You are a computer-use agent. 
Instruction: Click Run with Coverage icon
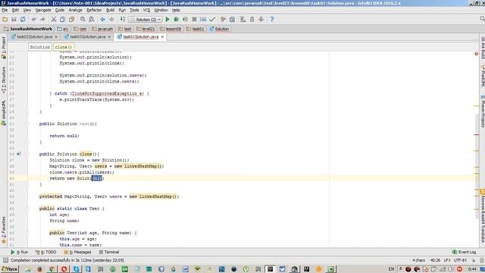tap(185, 19)
